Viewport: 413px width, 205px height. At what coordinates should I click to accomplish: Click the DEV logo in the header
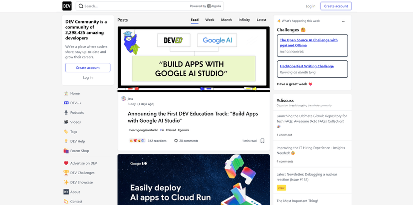pos(67,6)
